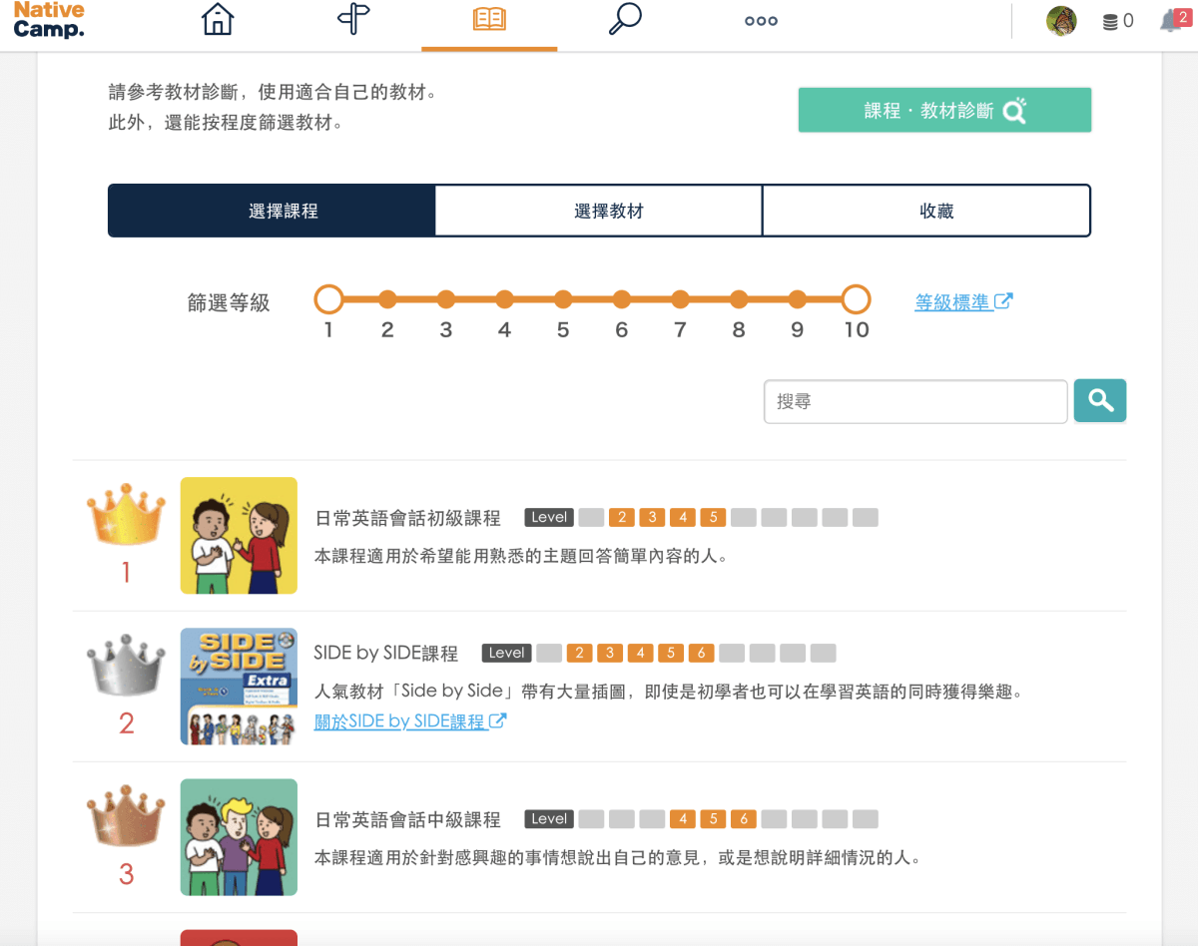1198x946 pixels.
Task: Click level slider point 3
Action: tap(446, 299)
